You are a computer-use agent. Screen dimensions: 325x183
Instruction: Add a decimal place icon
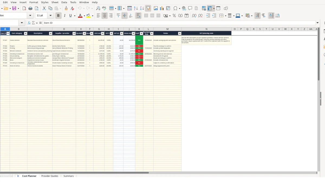194,16
